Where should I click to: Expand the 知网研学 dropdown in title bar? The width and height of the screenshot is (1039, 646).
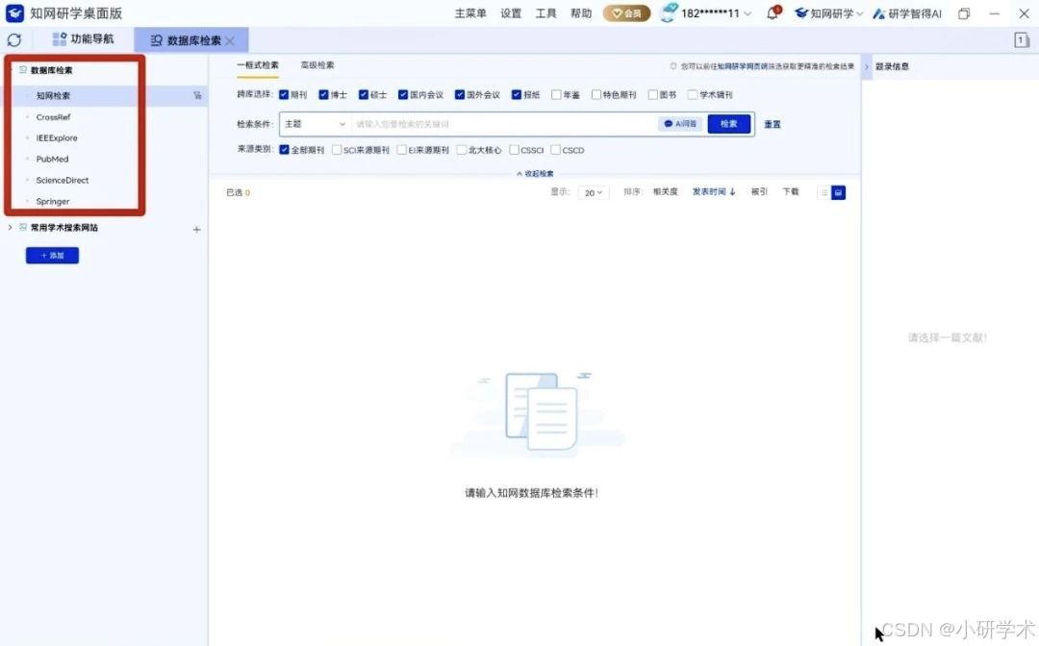click(x=829, y=13)
